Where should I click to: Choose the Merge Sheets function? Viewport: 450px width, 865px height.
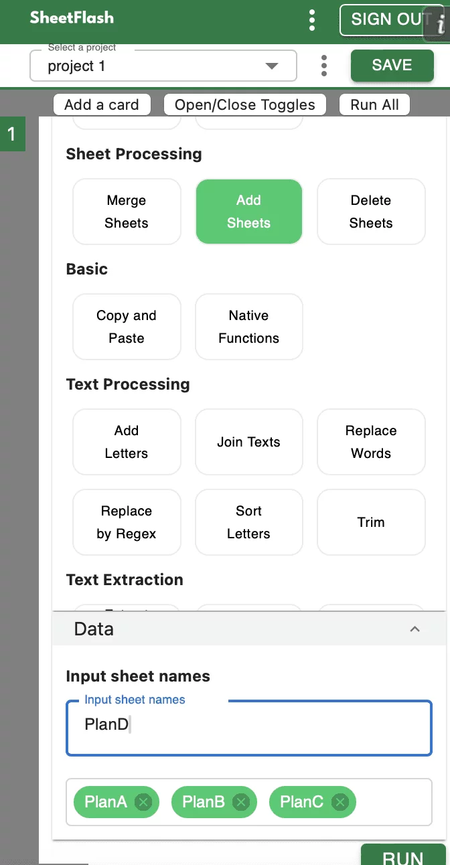127,212
